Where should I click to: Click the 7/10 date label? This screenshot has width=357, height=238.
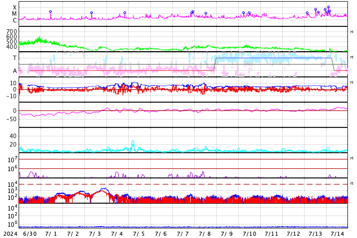pos(249,234)
